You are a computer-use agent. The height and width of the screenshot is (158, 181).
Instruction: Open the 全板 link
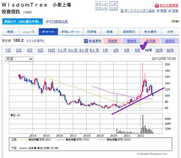[175, 11]
